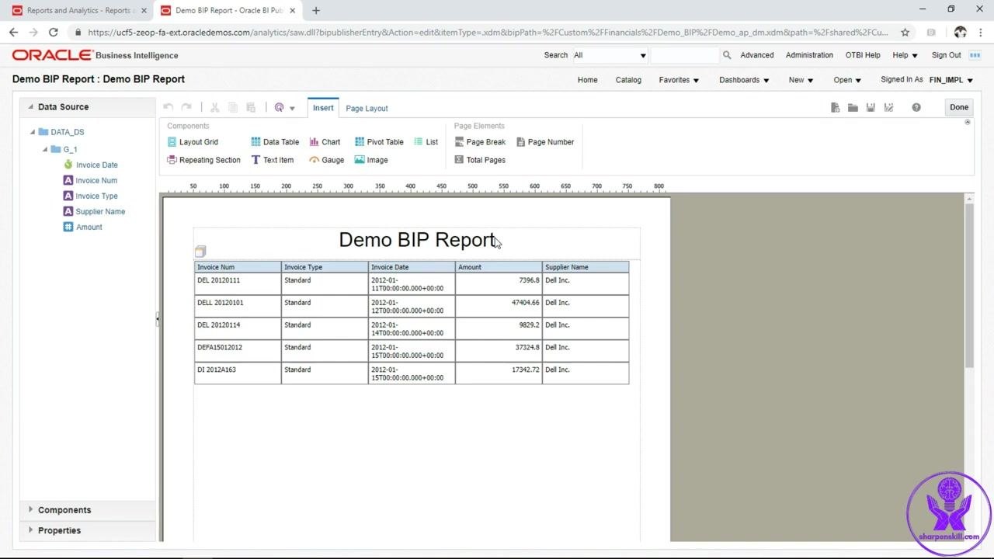Click the Save floppy disk icon
This screenshot has width=994, height=559.
871,108
